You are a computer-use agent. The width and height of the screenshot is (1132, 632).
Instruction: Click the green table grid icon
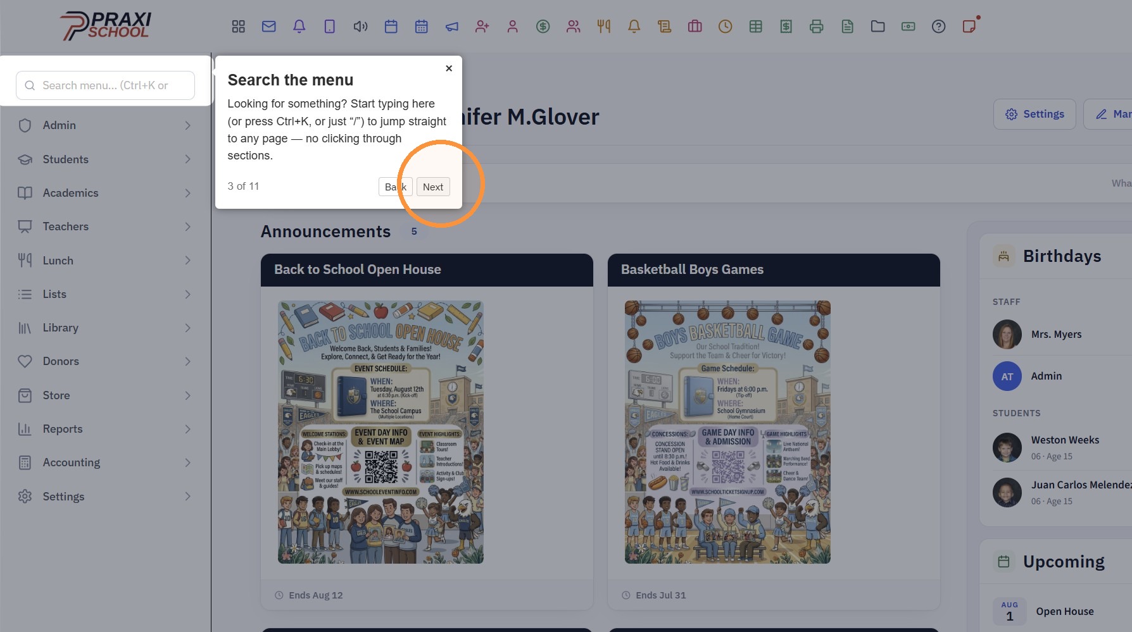click(x=756, y=27)
